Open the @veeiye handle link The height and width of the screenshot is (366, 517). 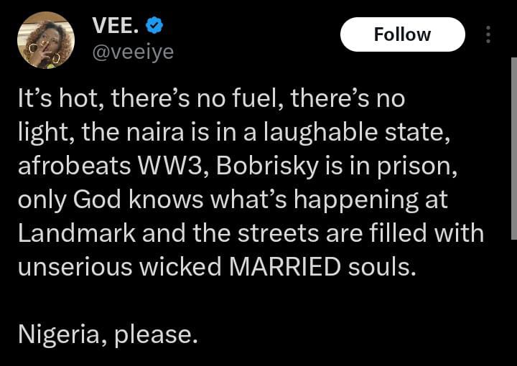point(133,52)
